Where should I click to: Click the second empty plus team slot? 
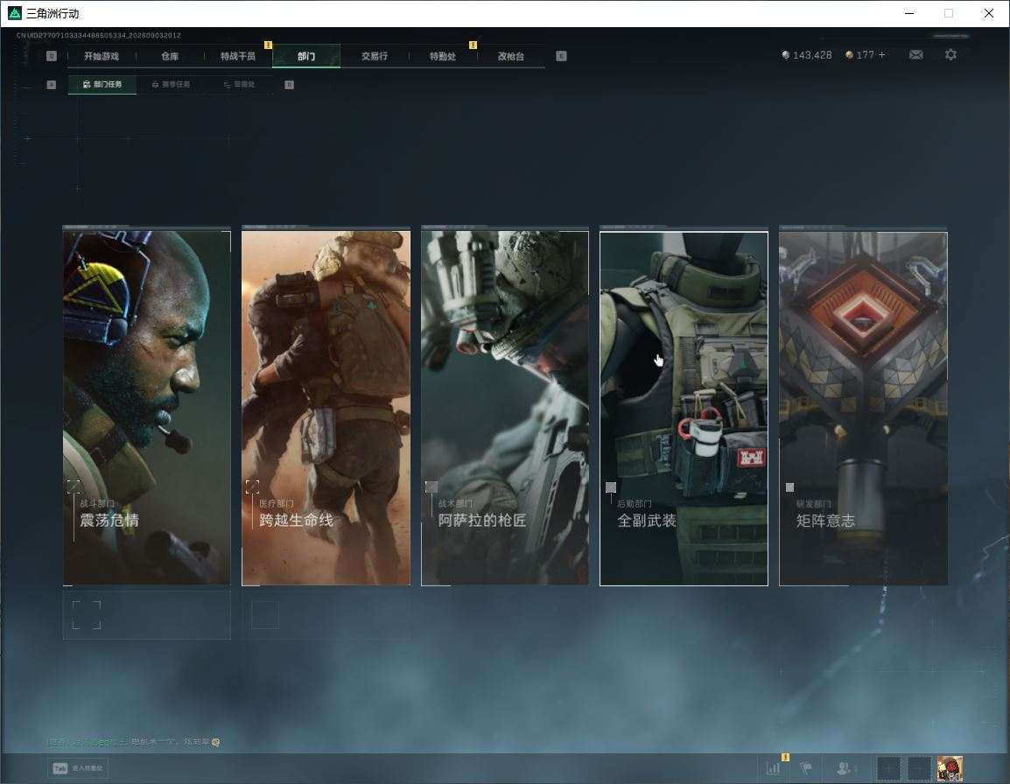click(x=918, y=768)
